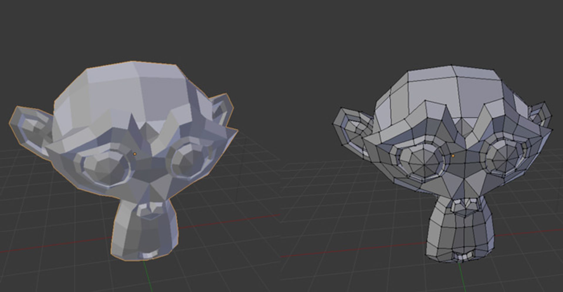Click the orange origin dot on wireframe monkey
This screenshot has height=292, width=563.
tap(453, 156)
